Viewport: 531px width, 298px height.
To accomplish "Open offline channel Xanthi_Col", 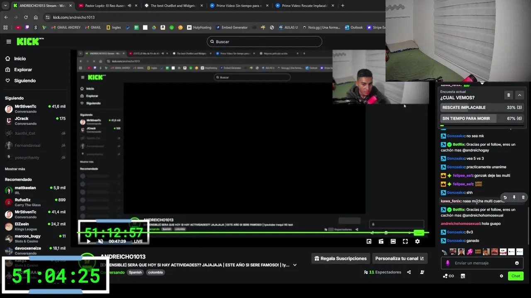I will click(x=35, y=133).
